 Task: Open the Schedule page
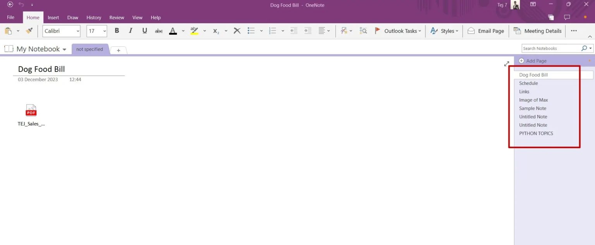[528, 83]
